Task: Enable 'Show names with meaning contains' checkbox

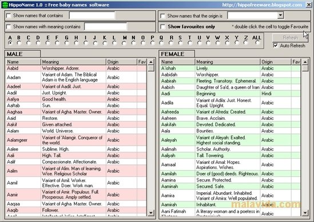Action: point(9,27)
